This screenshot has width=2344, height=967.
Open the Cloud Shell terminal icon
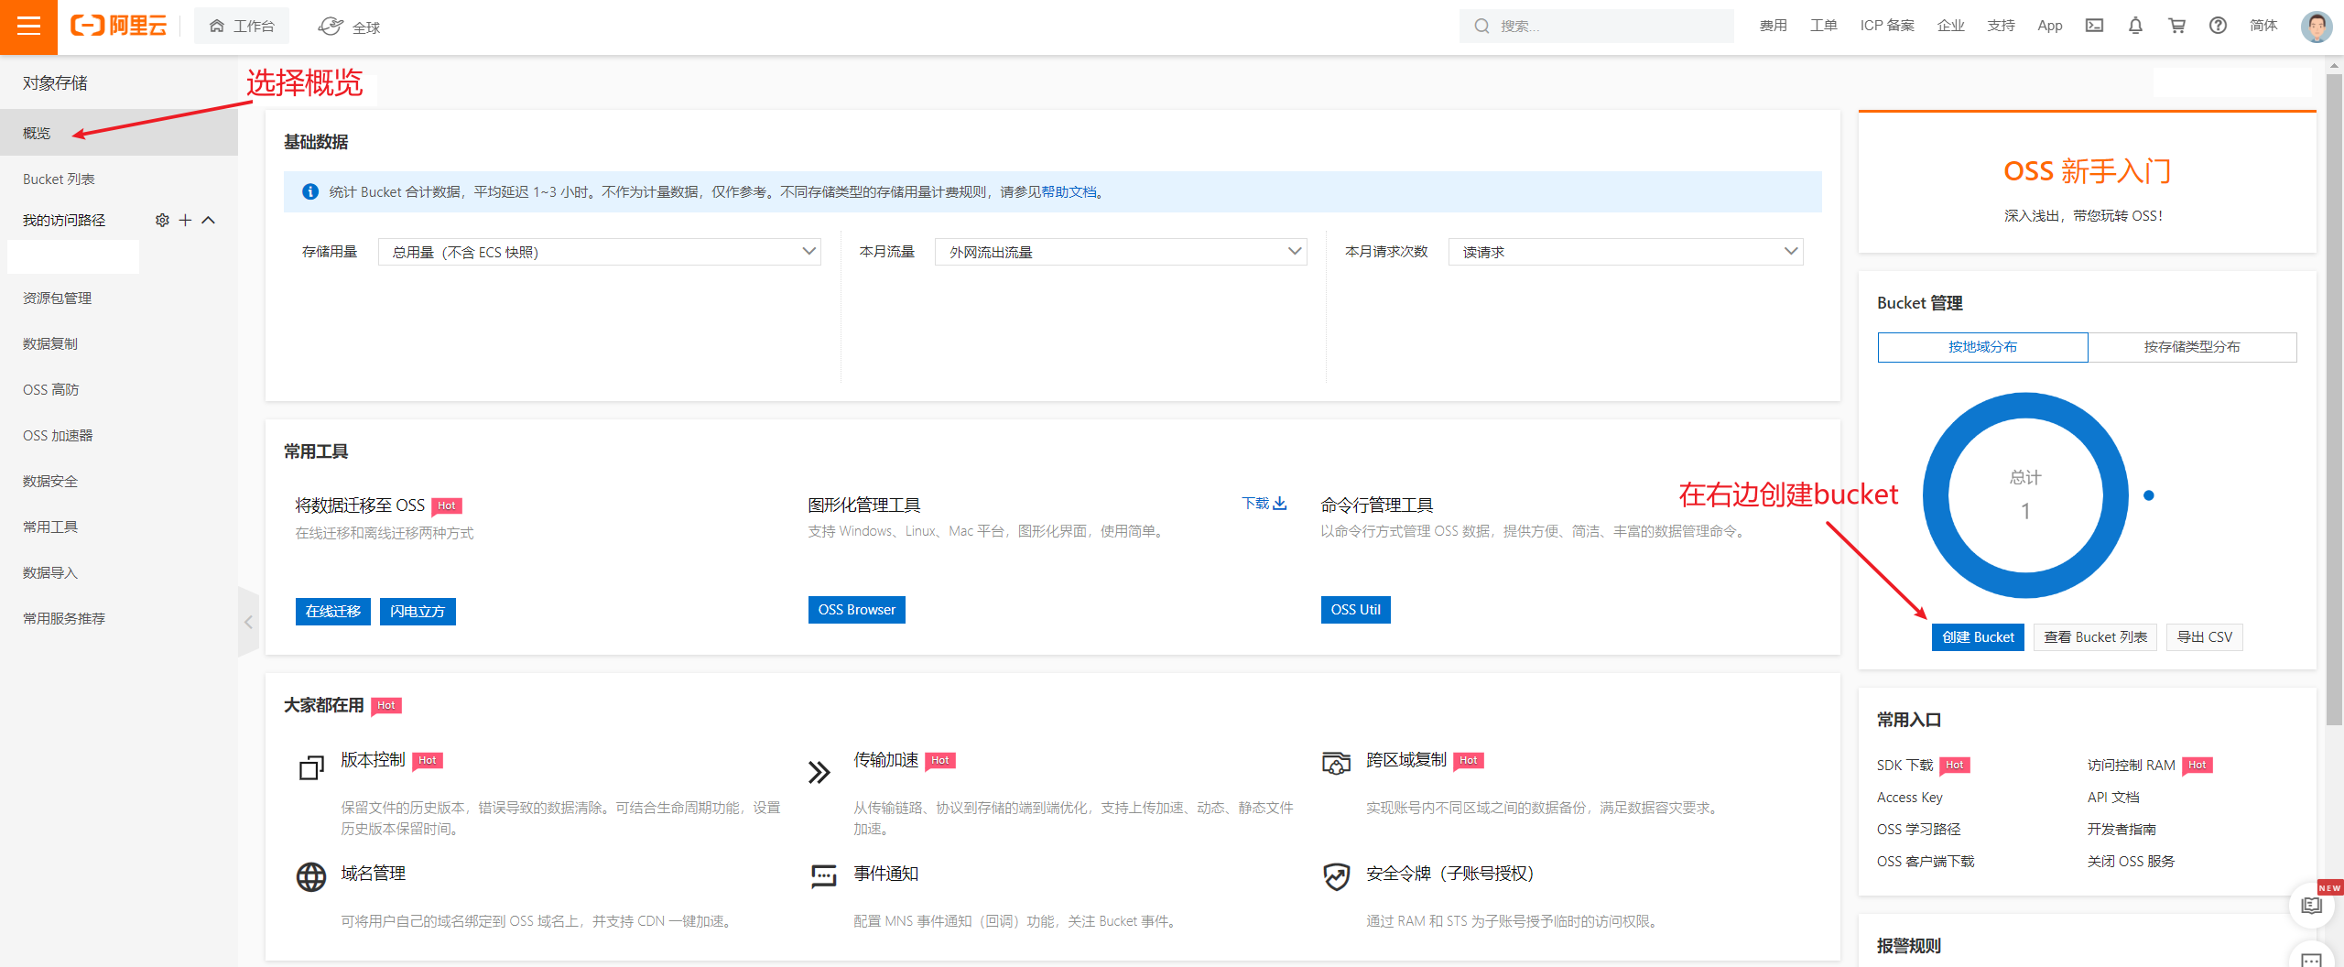point(2094,26)
